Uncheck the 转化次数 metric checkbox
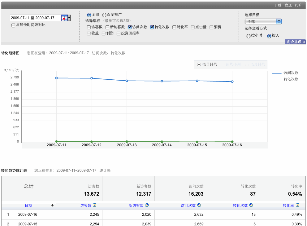The height and width of the screenshot is (226, 307). pyautogui.click(x=152, y=27)
